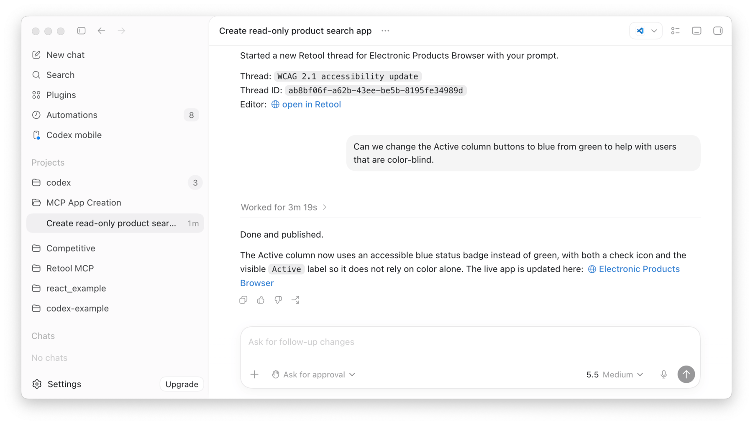Open the codex-example project folder

(115, 308)
